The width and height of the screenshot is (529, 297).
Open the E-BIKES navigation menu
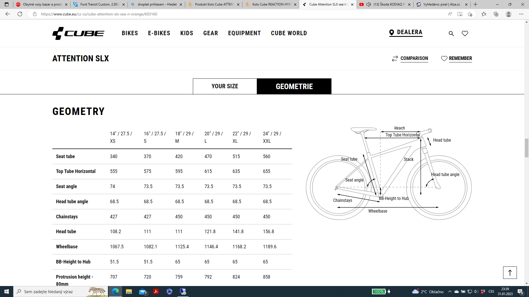[x=159, y=33]
